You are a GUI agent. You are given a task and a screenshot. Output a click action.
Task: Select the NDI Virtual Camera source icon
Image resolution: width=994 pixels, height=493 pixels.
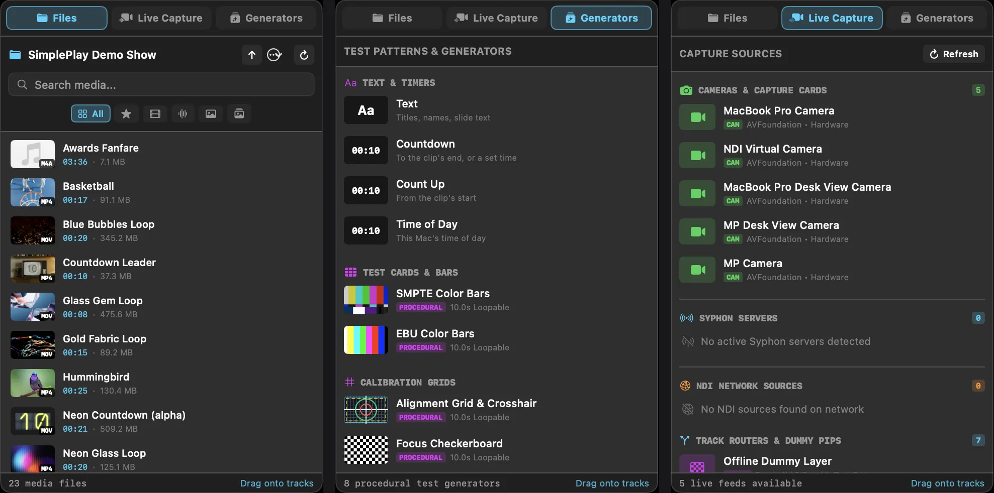[697, 155]
